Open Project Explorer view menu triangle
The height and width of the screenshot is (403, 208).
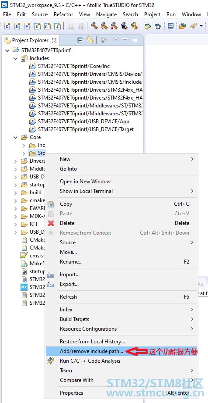point(116,39)
